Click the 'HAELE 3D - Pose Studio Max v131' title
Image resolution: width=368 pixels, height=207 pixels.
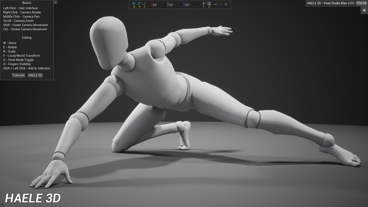(331, 3)
